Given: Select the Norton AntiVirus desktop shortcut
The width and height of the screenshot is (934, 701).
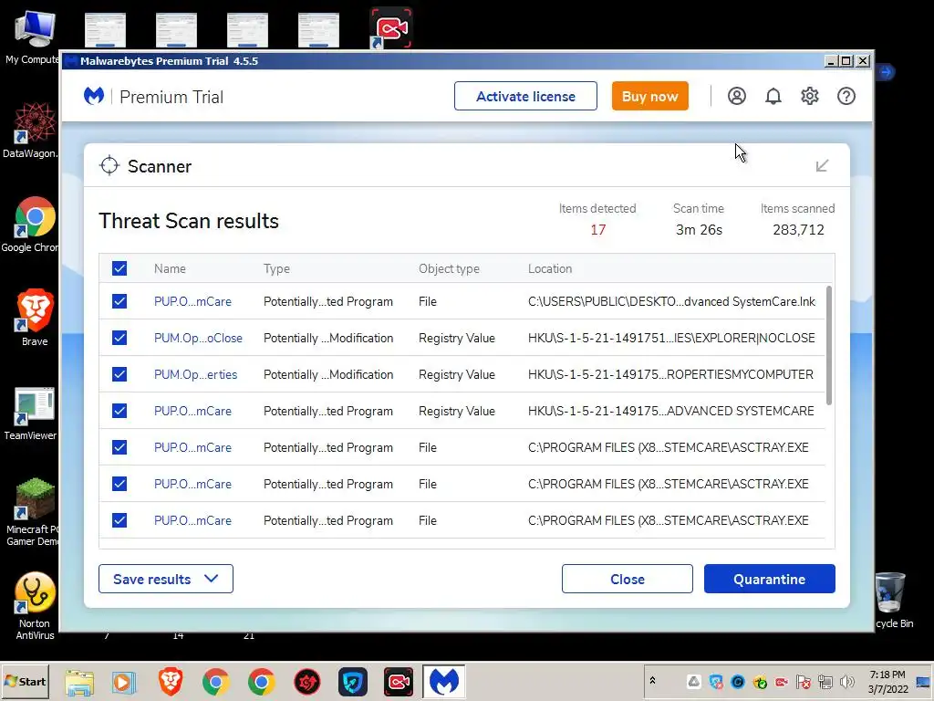Looking at the screenshot, I should coord(35,604).
